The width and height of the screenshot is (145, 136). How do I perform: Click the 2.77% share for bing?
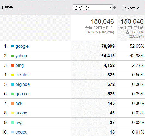coord(138,65)
